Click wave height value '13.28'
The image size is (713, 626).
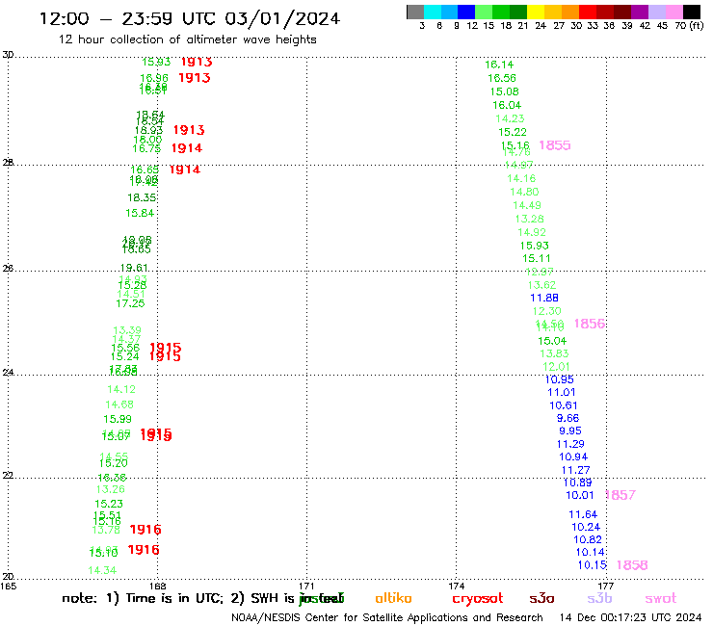pyautogui.click(x=529, y=220)
